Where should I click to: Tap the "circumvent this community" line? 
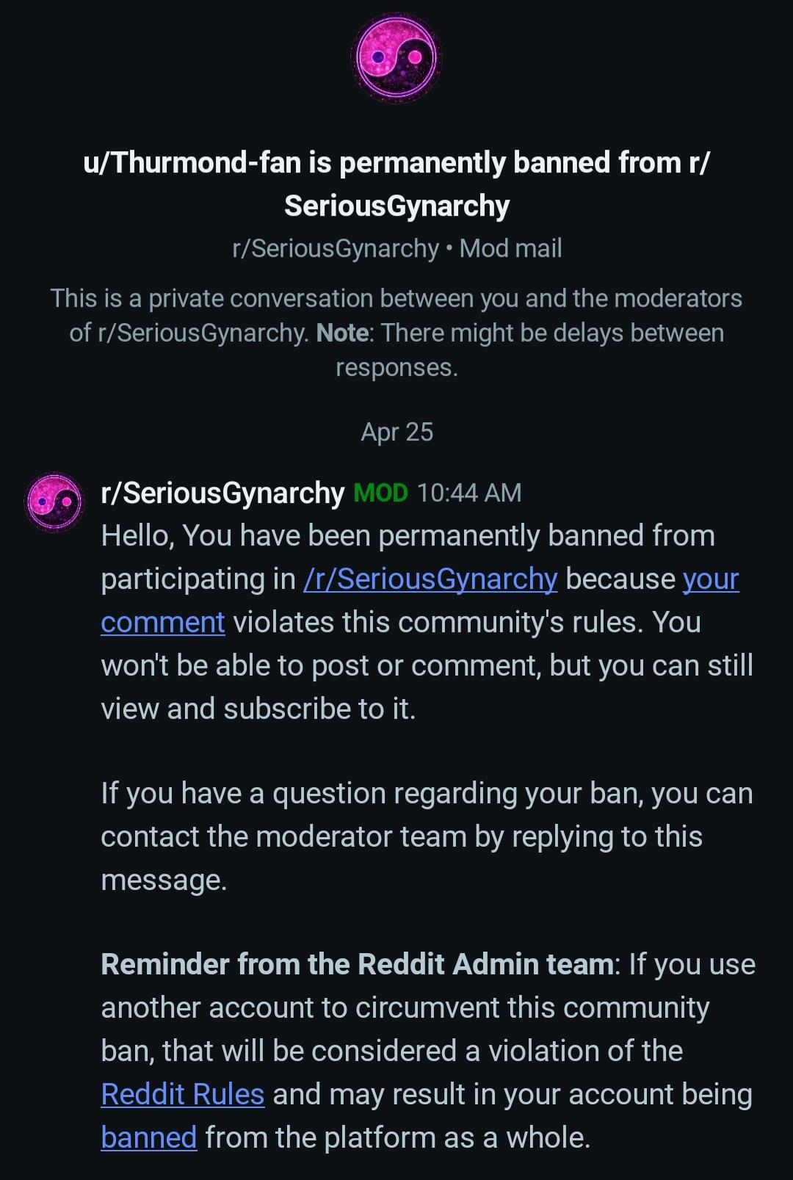[x=405, y=1007]
